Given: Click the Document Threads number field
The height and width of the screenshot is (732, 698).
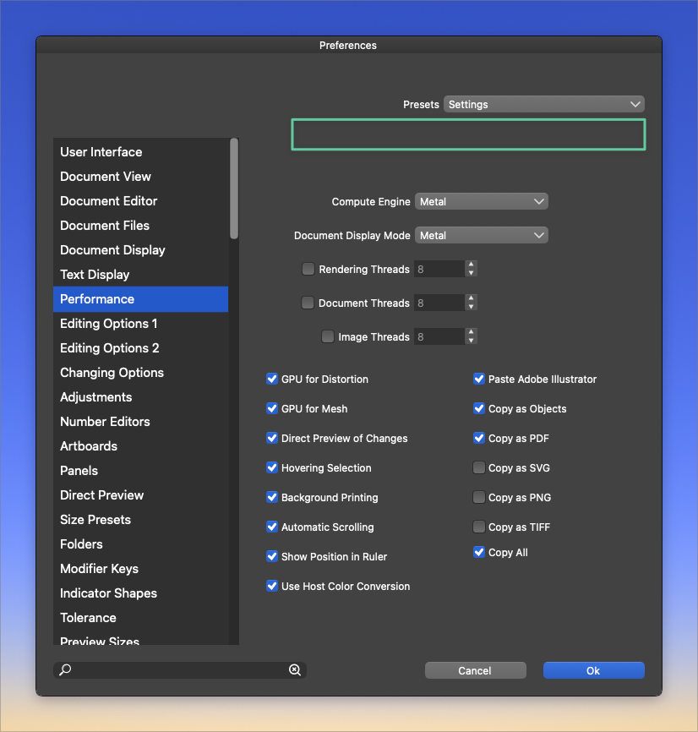Looking at the screenshot, I should (439, 303).
